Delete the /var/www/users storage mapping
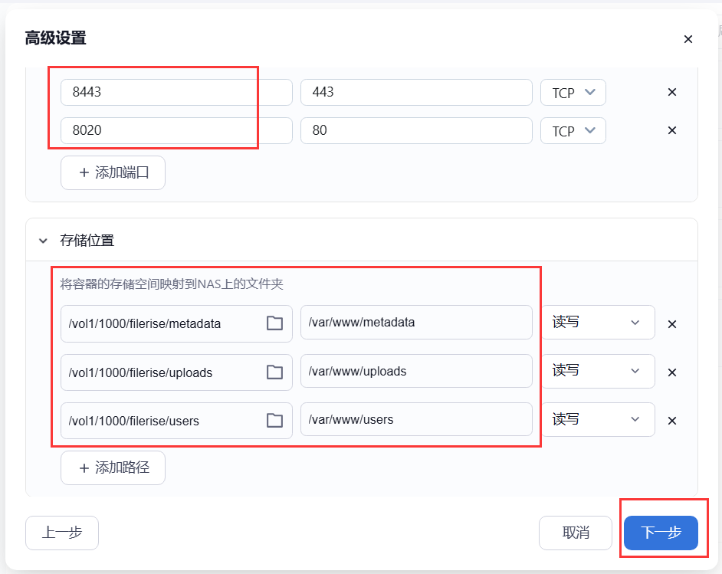Image resolution: width=722 pixels, height=574 pixels. (x=672, y=421)
